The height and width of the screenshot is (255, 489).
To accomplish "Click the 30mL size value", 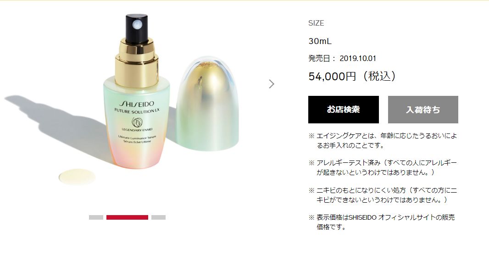I will pyautogui.click(x=320, y=41).
